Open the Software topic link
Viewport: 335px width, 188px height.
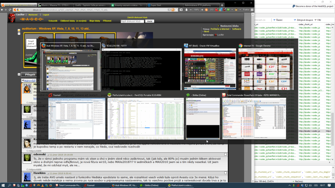click(x=236, y=29)
